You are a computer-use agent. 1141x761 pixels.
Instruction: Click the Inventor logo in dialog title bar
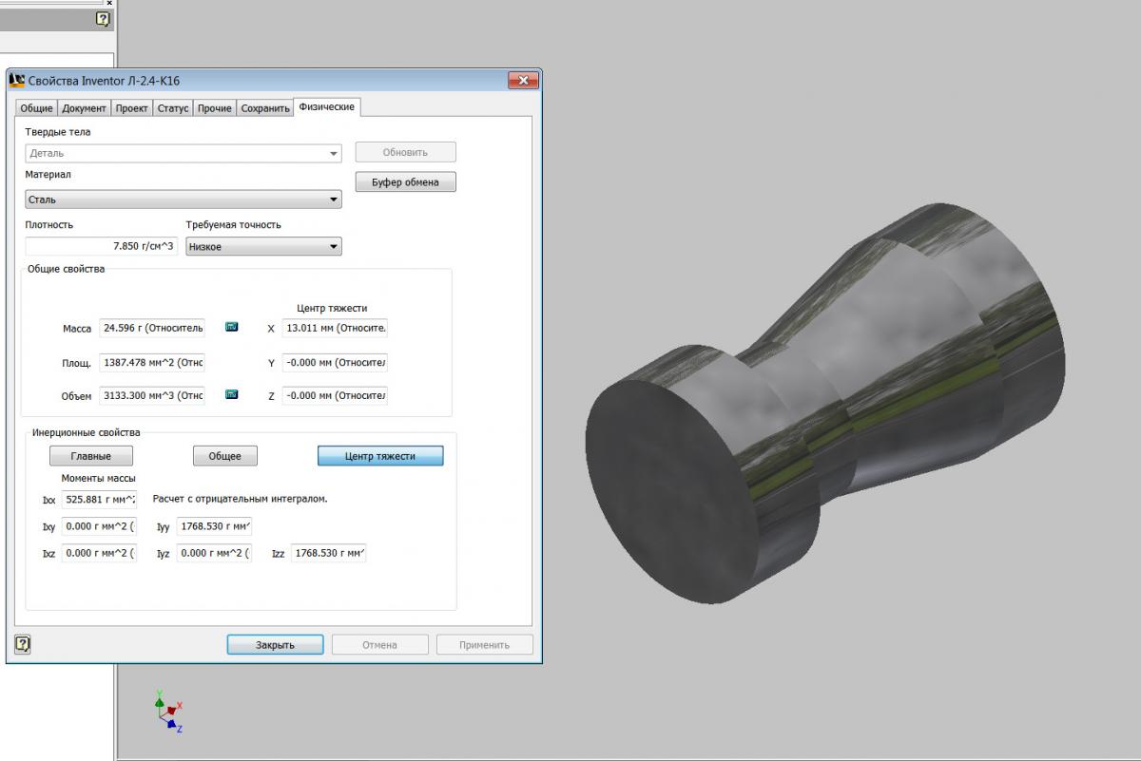pos(17,81)
